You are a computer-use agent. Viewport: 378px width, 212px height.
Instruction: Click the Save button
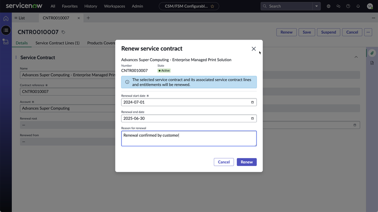pyautogui.click(x=306, y=32)
